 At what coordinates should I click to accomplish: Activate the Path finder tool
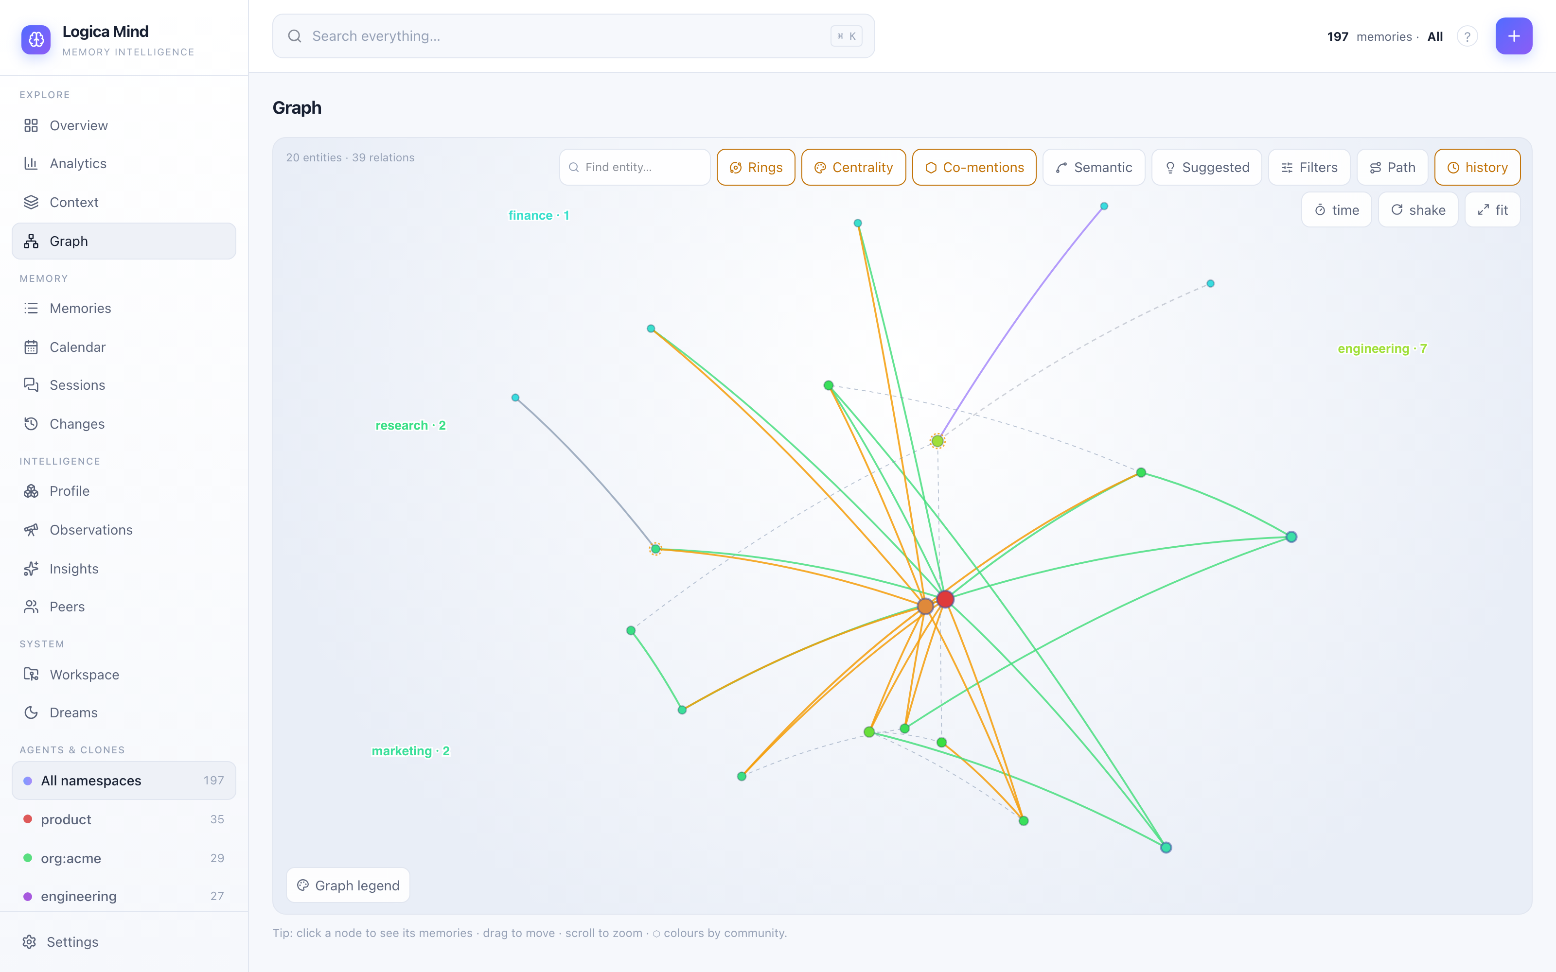(x=1392, y=167)
